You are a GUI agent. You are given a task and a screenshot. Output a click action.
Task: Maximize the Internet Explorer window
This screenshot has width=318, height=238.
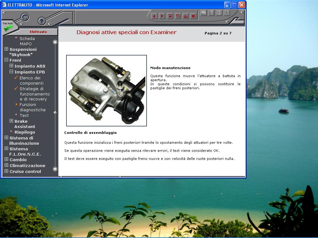(x=234, y=5)
